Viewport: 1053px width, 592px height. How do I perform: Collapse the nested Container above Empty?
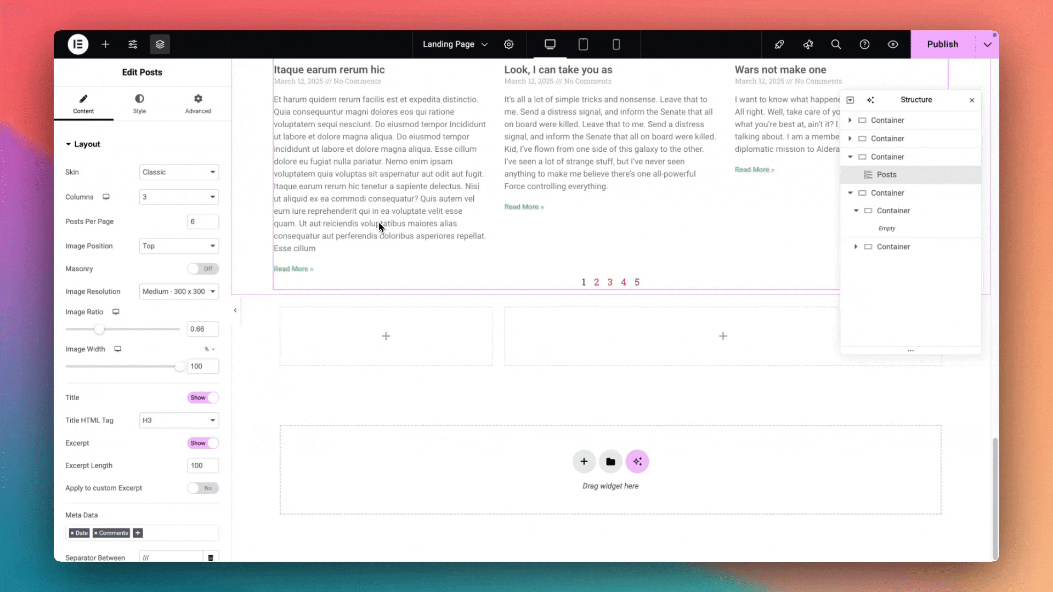click(856, 210)
